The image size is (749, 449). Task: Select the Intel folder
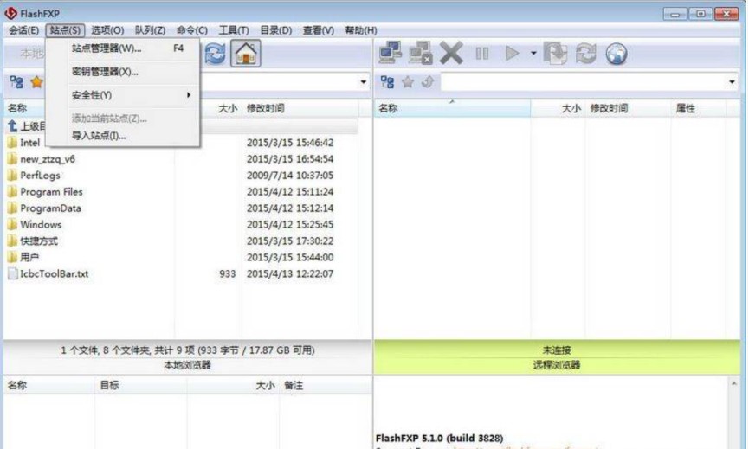pos(24,143)
